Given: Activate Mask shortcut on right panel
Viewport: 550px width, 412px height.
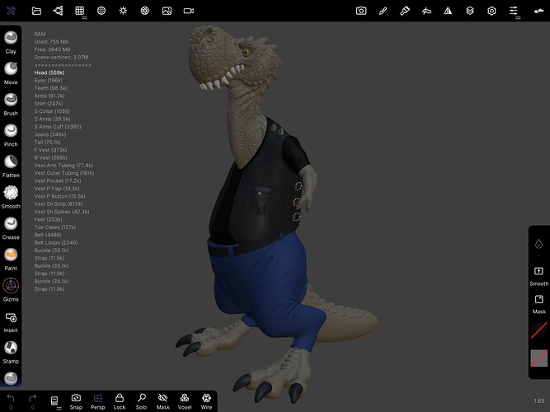Looking at the screenshot, I should tap(538, 304).
